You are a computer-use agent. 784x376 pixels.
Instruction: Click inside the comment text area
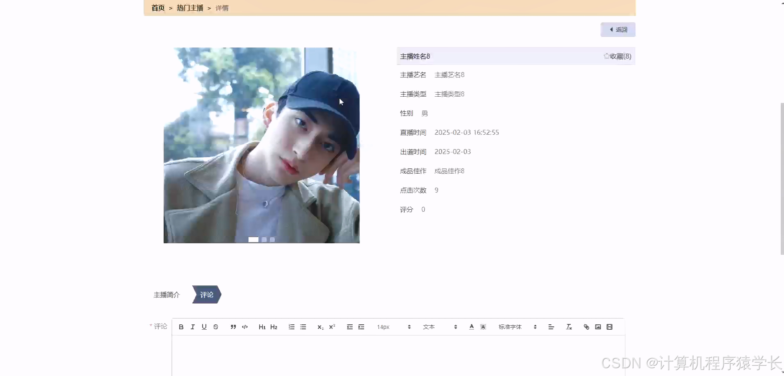(398, 355)
